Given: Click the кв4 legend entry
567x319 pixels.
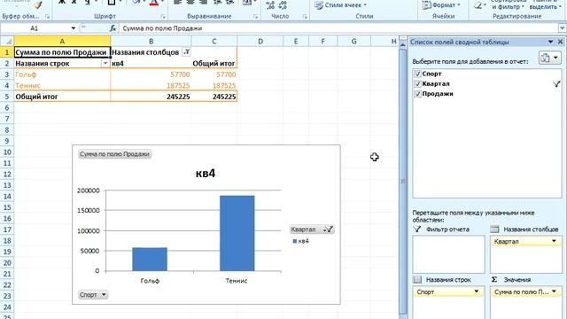Looking at the screenshot, I should click(301, 241).
